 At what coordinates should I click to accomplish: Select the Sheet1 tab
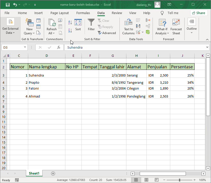click(34, 173)
